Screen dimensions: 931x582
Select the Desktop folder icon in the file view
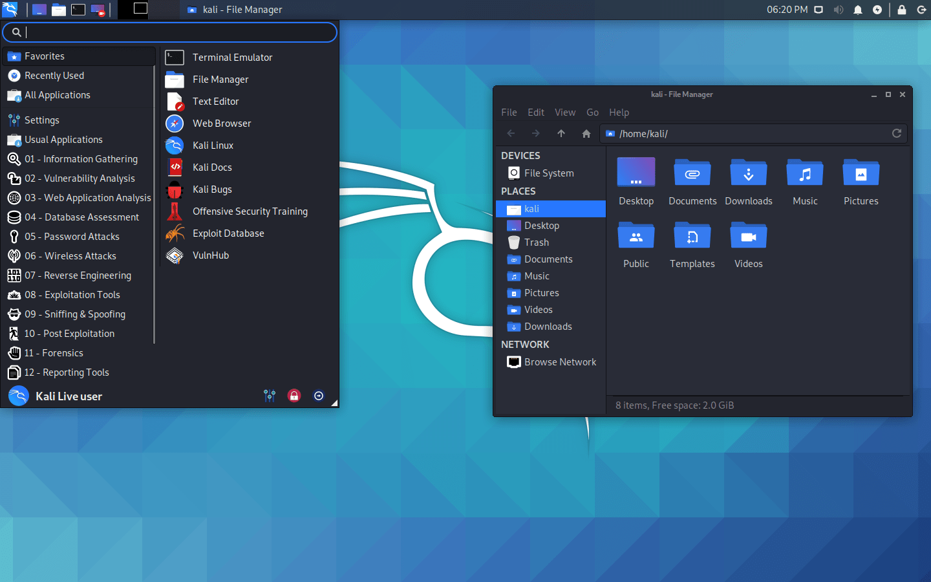[x=636, y=173]
